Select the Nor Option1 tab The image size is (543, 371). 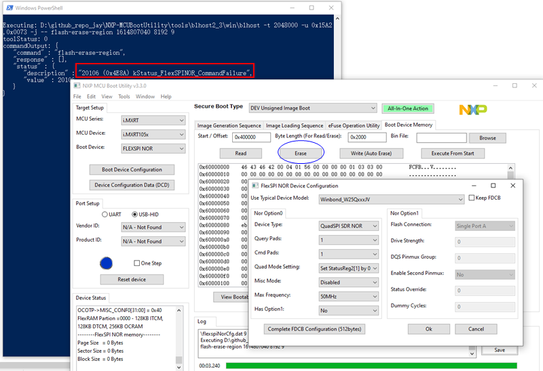click(405, 213)
